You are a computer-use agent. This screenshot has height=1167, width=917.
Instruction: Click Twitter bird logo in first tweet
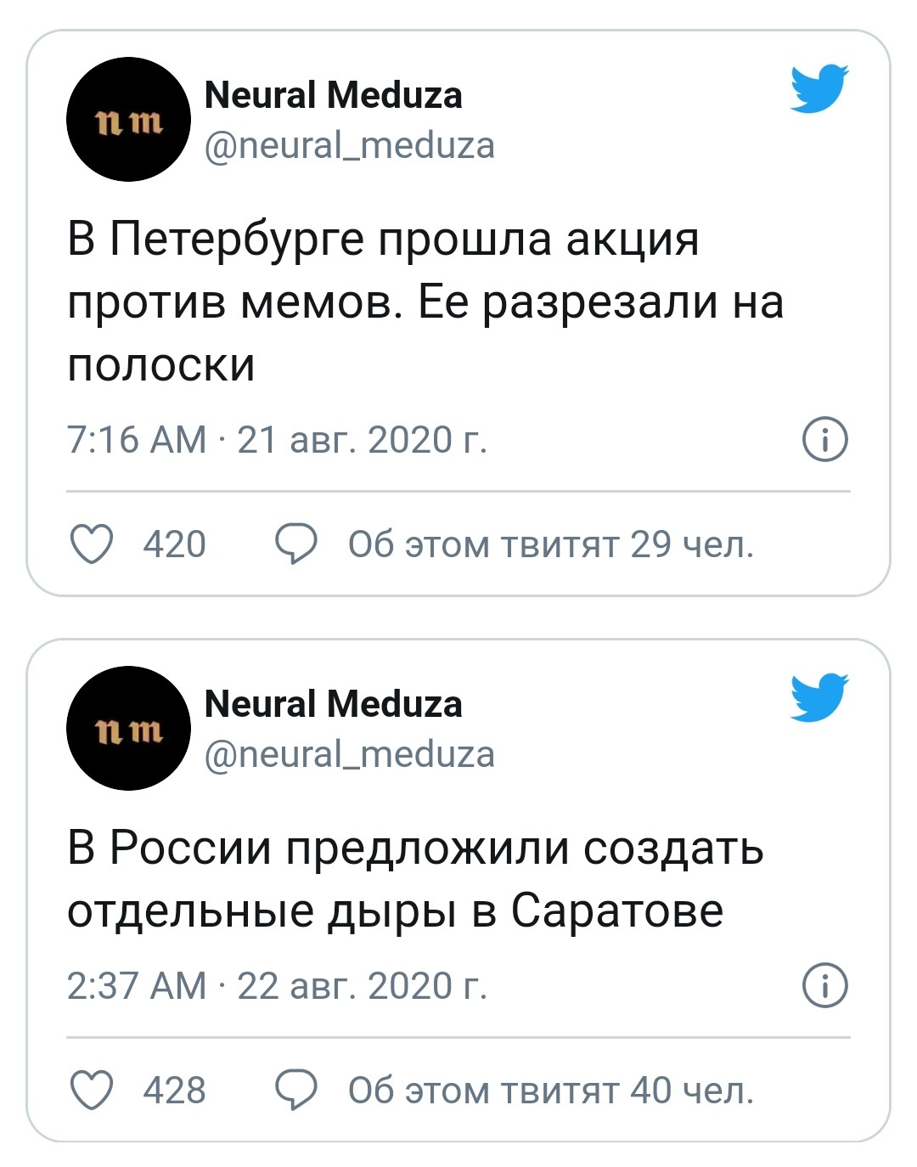(x=819, y=88)
